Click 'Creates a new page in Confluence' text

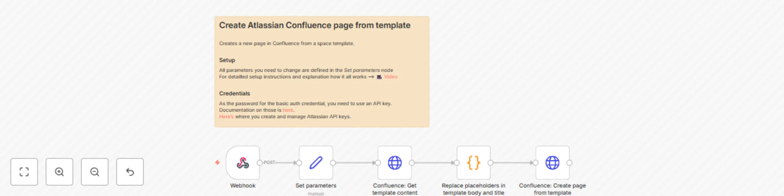point(286,43)
